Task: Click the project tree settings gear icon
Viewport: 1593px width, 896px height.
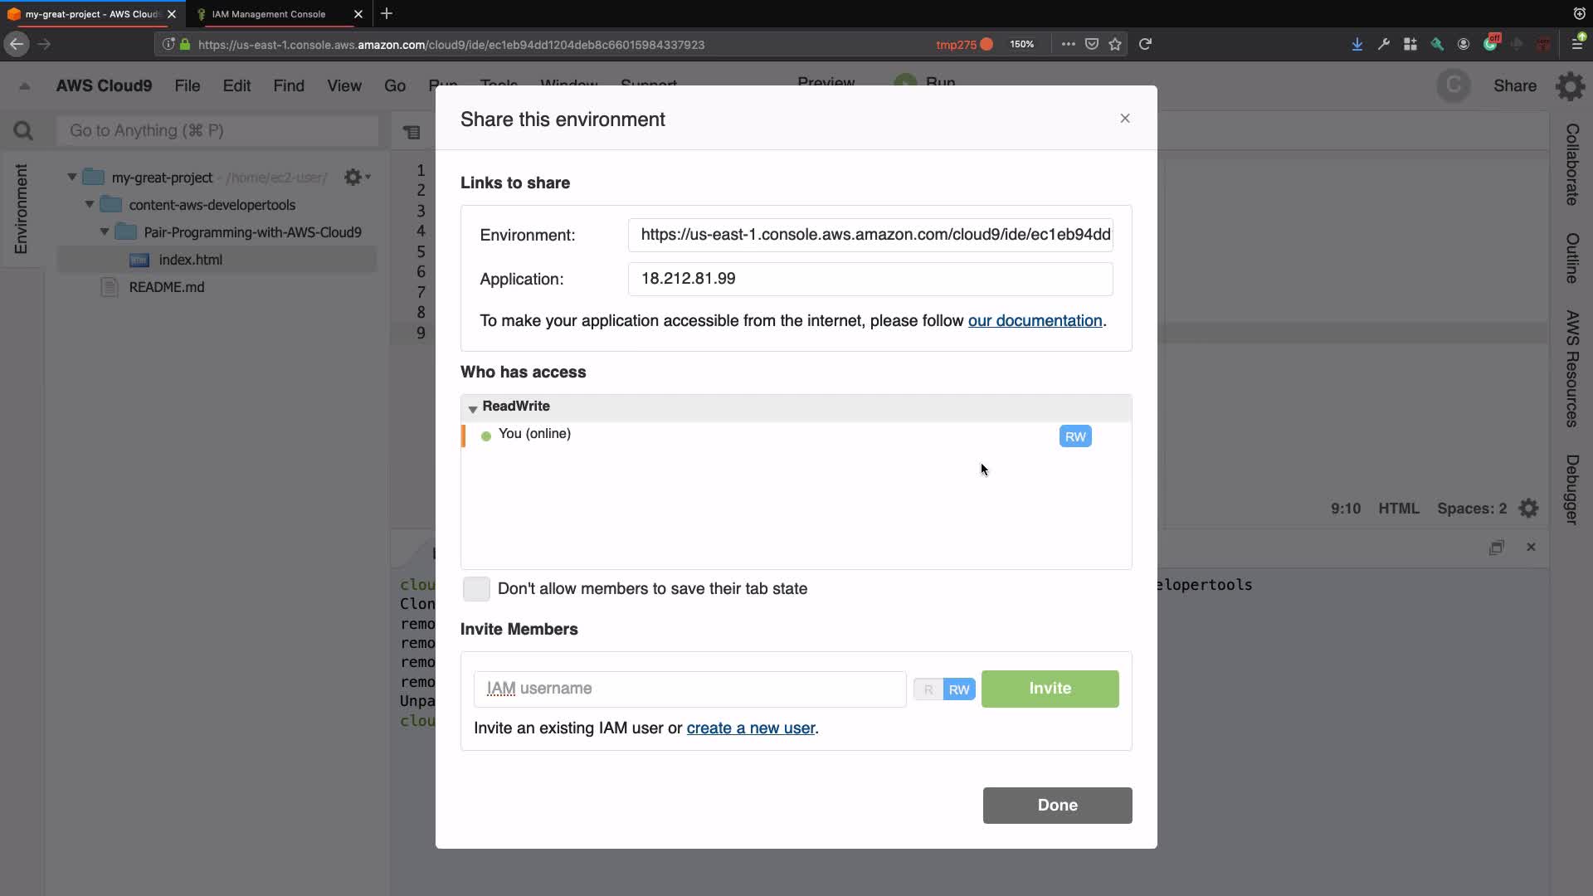Action: [353, 178]
